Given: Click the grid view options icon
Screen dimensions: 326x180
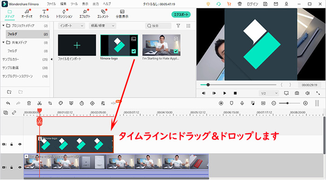Looking at the screenshot, I should (188, 26).
